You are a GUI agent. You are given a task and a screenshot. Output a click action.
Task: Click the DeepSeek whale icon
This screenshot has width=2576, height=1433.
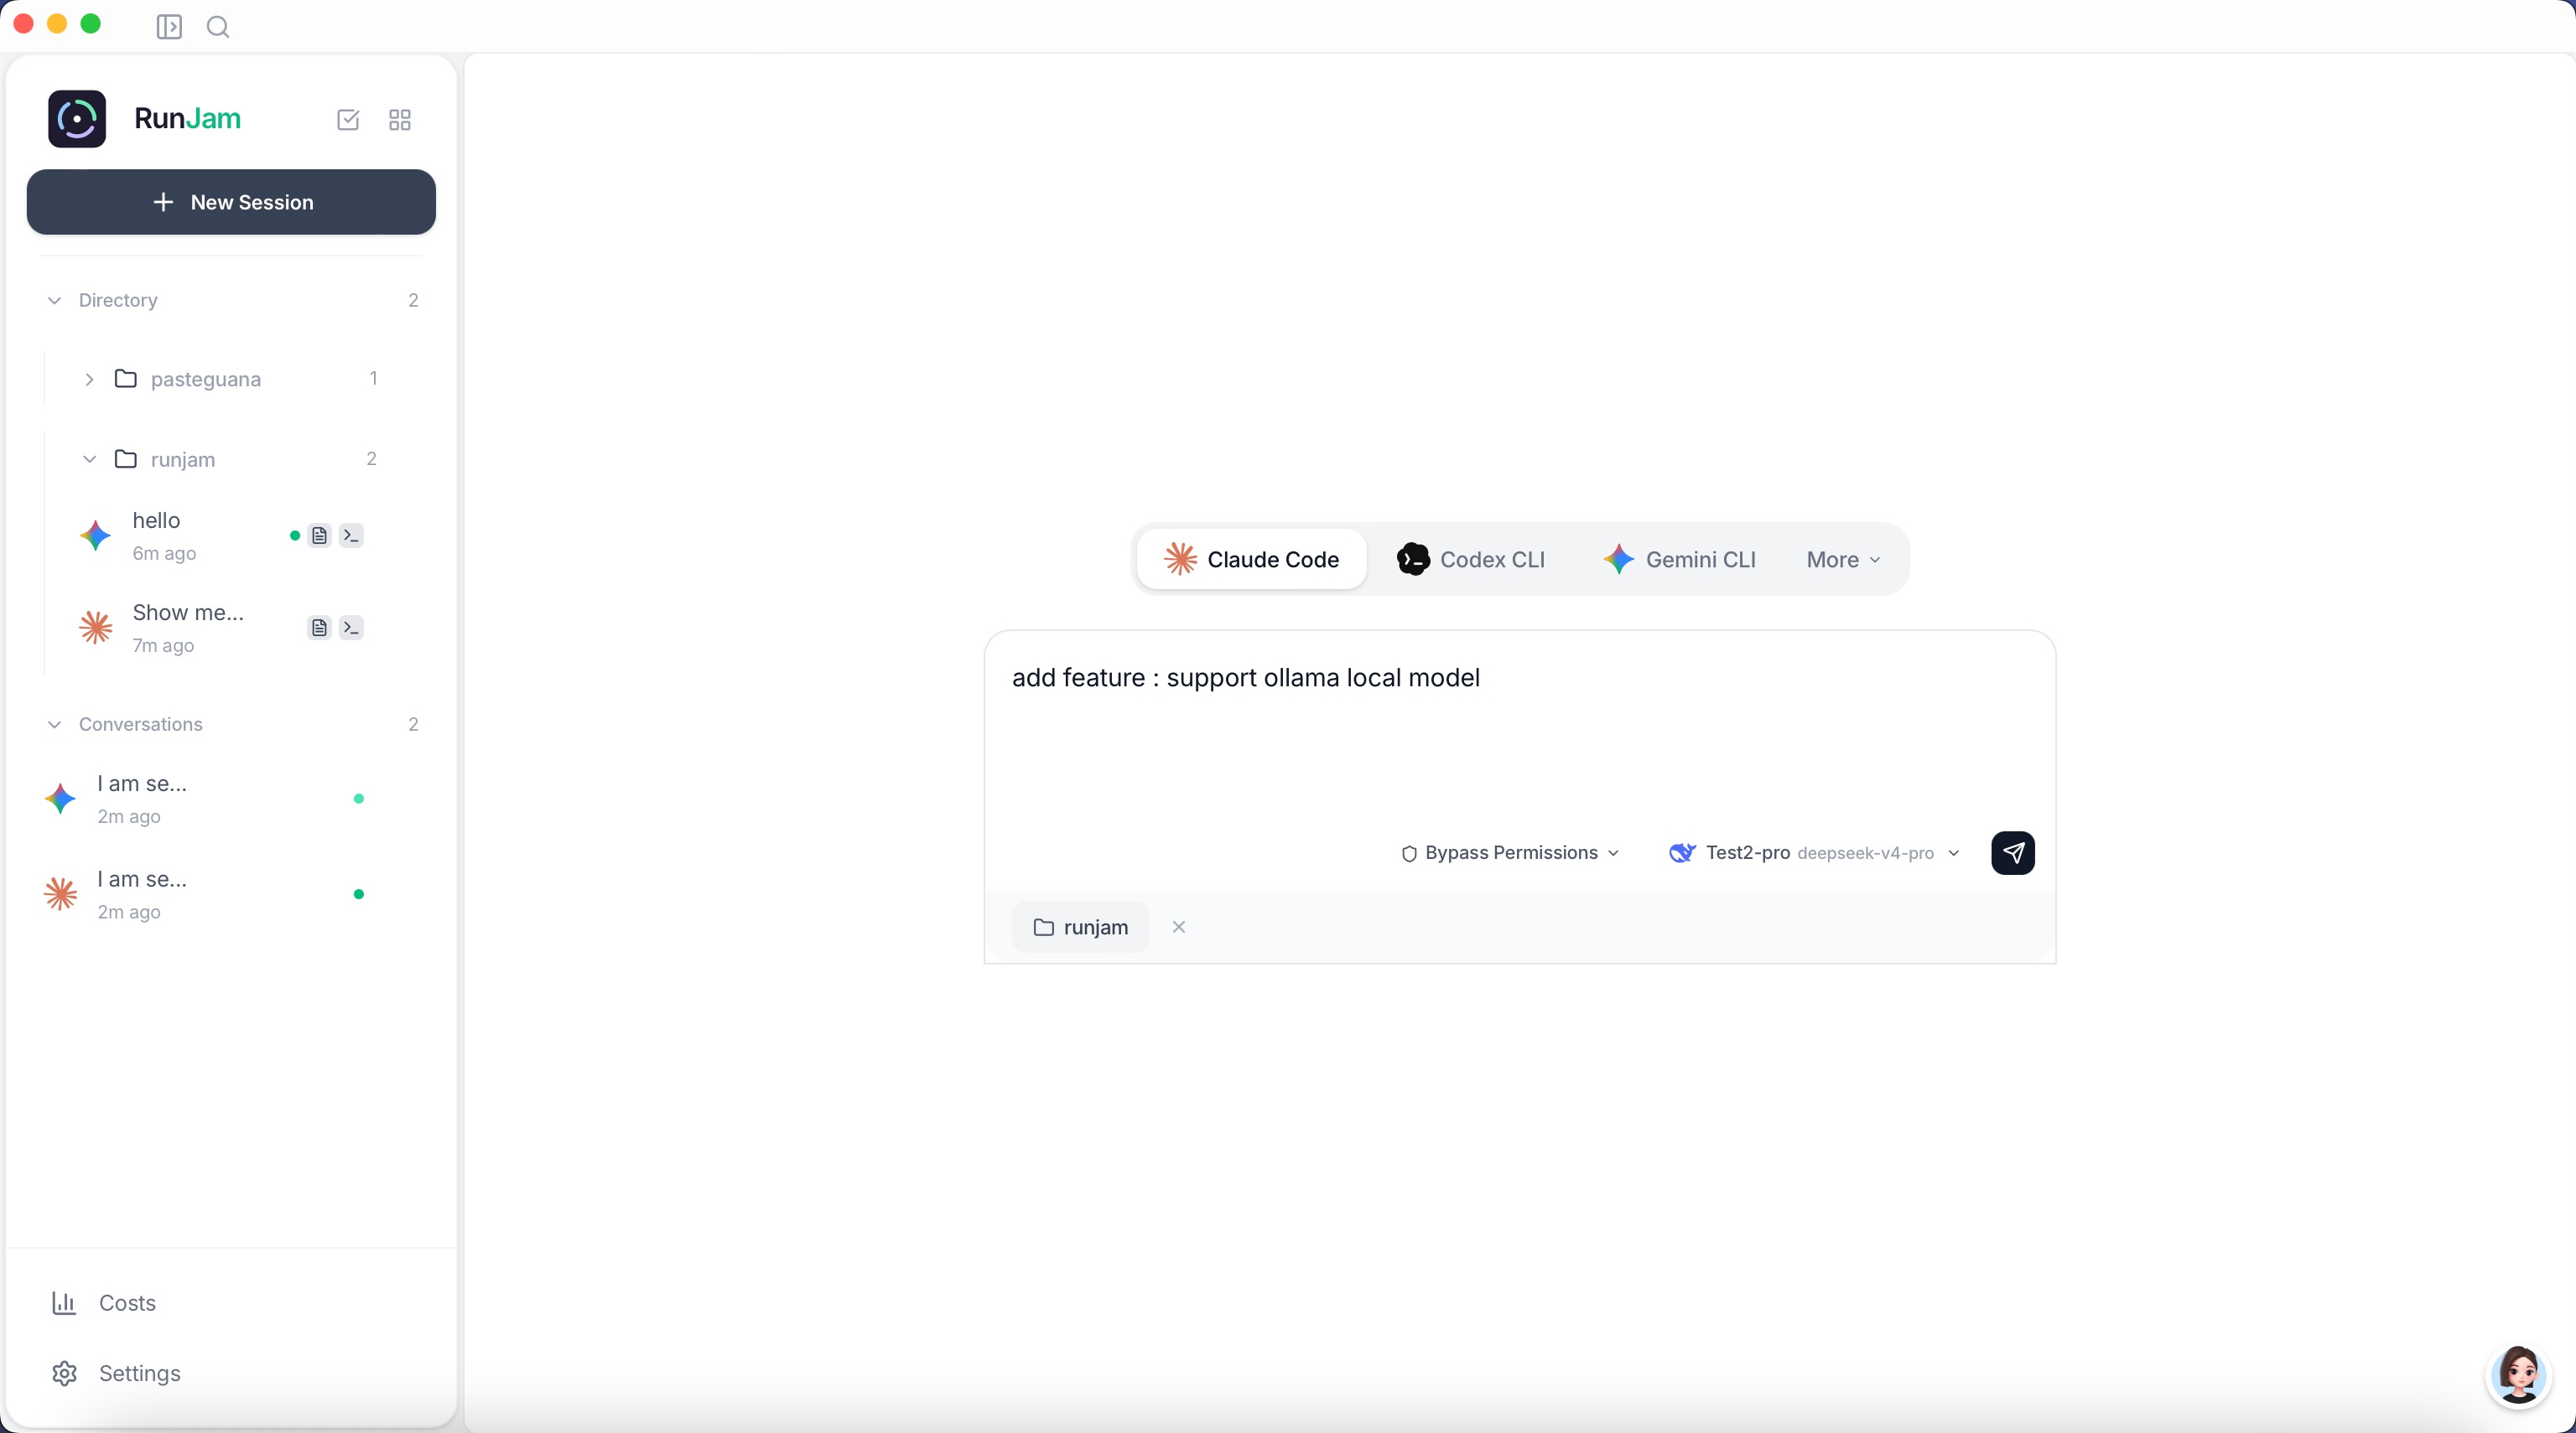pos(1682,852)
